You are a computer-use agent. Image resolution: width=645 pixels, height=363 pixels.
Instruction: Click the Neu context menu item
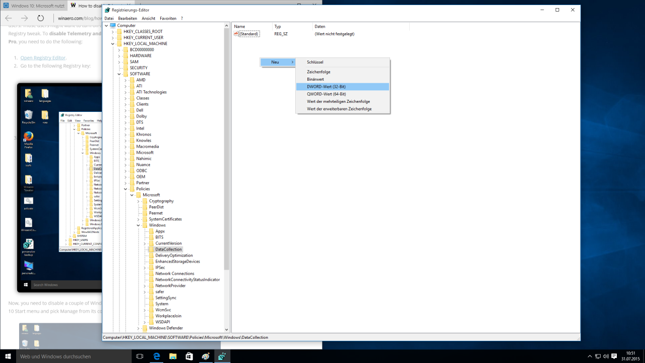point(277,62)
